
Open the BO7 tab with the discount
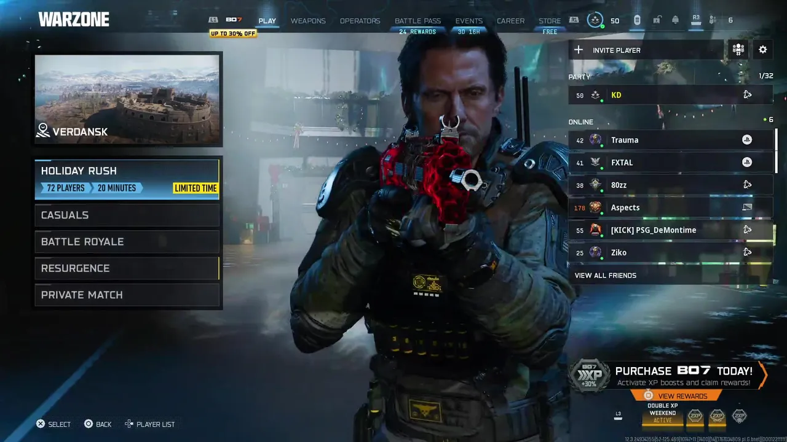(x=234, y=20)
